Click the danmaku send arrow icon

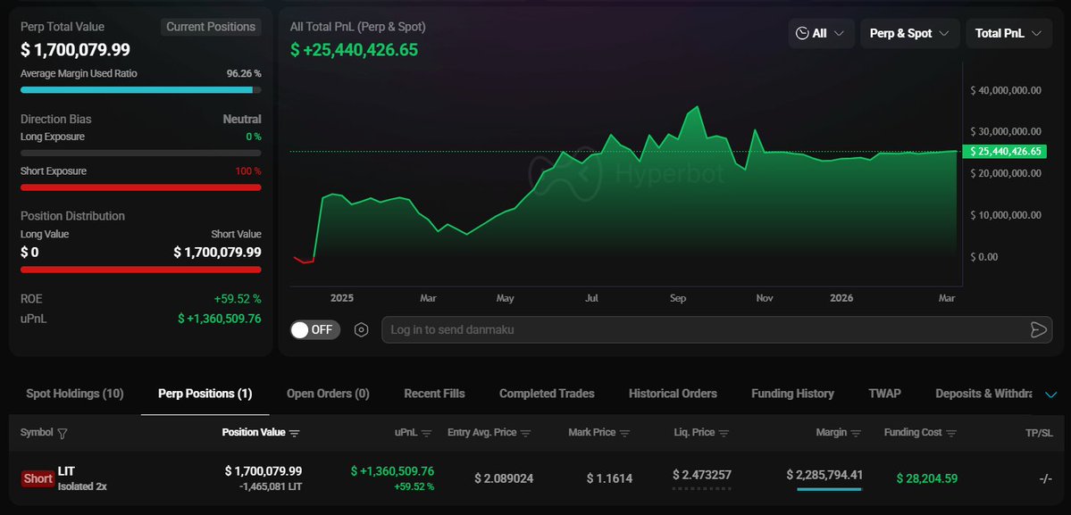click(x=1038, y=330)
